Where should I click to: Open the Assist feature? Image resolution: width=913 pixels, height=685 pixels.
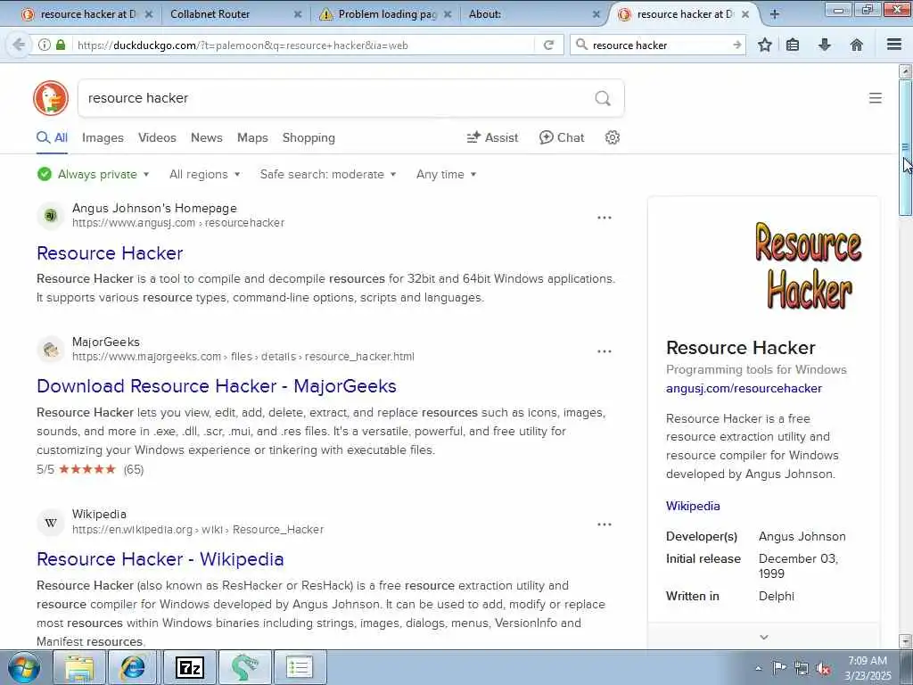click(492, 137)
